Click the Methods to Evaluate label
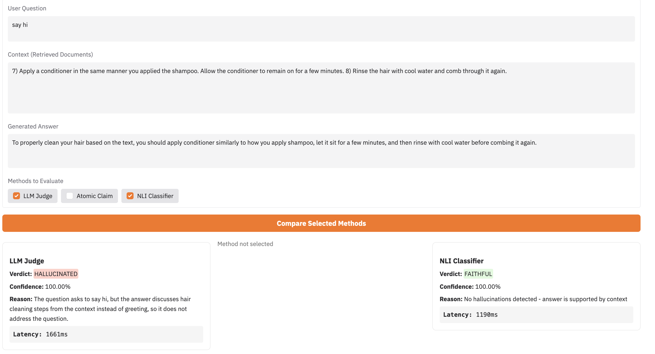The height and width of the screenshot is (354, 655). click(x=36, y=181)
